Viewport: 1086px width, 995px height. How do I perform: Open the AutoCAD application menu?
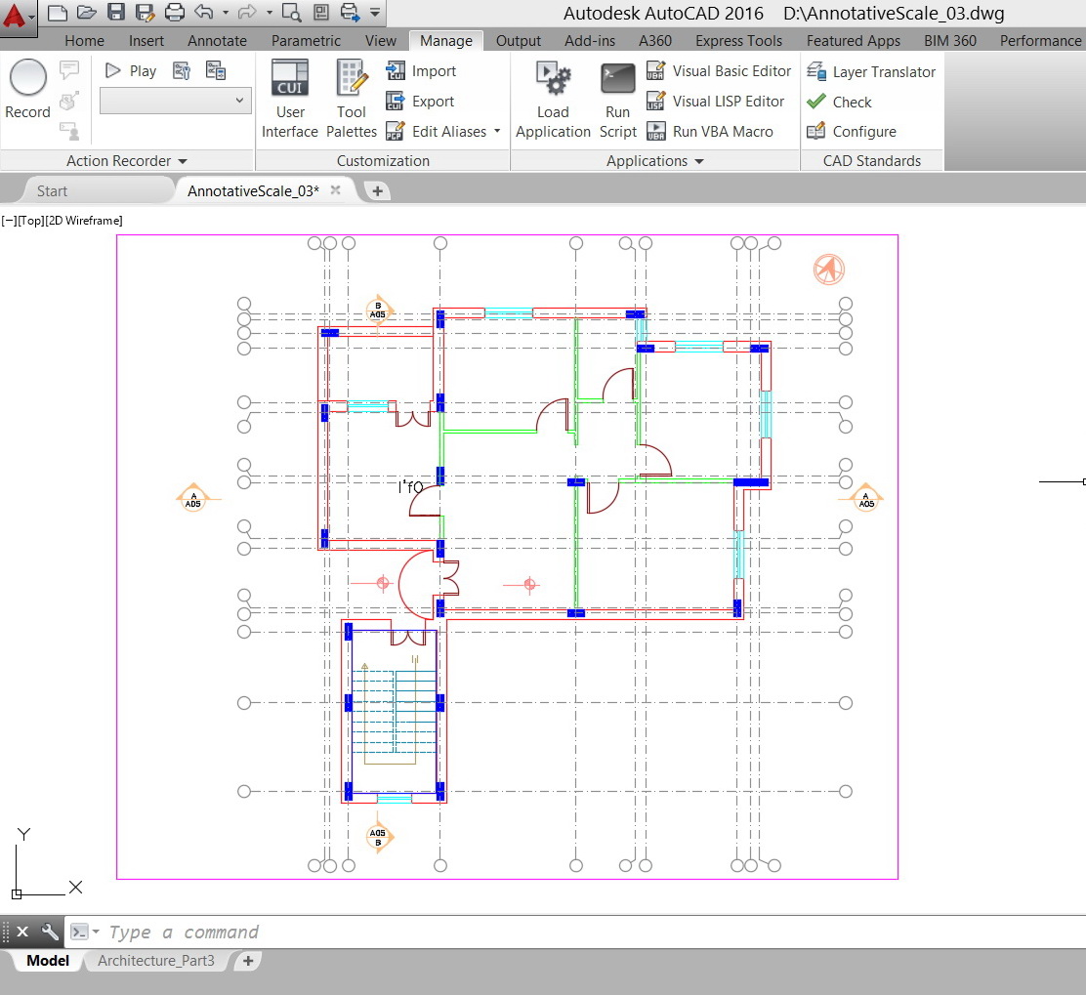18,17
